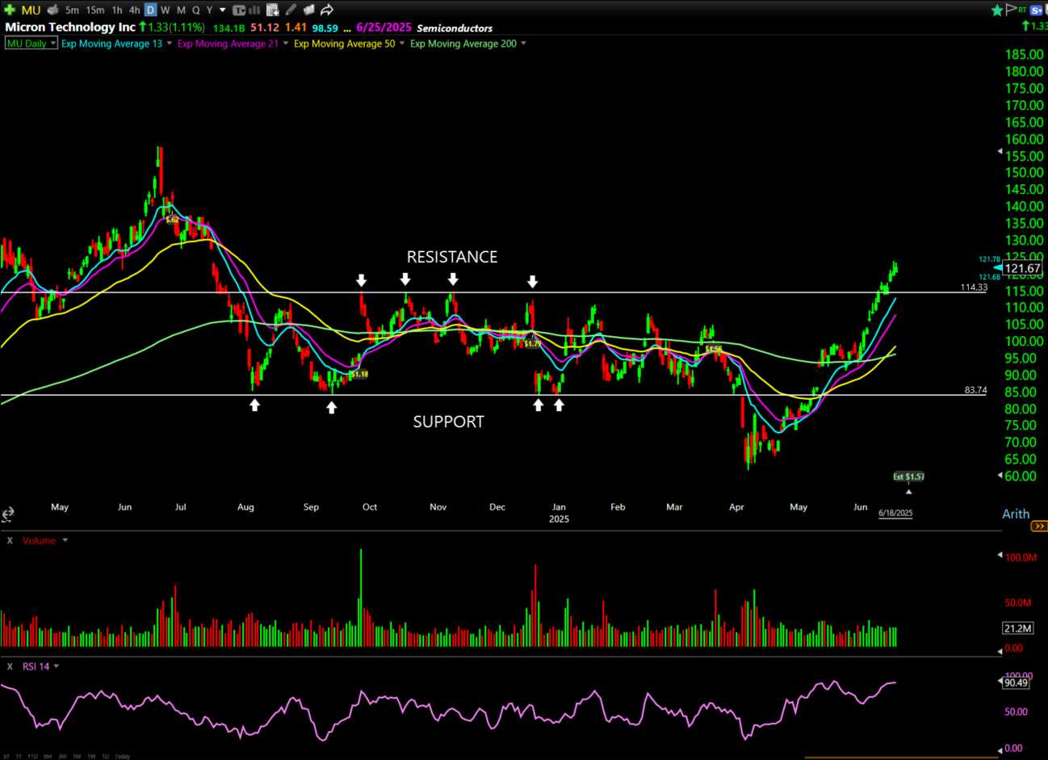Click the note folder icon in toolbar
This screenshot has width=1048, height=760.
tap(308, 10)
